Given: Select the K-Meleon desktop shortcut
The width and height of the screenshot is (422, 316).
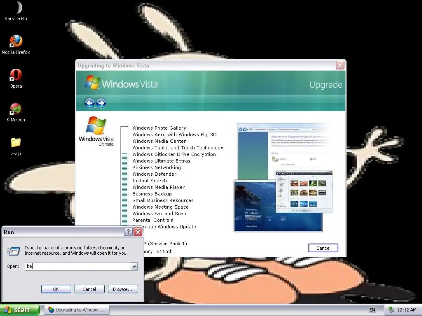Looking at the screenshot, I should coord(16,112).
